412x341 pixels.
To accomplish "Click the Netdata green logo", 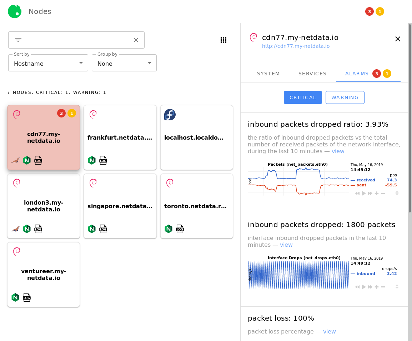I will tap(15, 11).
